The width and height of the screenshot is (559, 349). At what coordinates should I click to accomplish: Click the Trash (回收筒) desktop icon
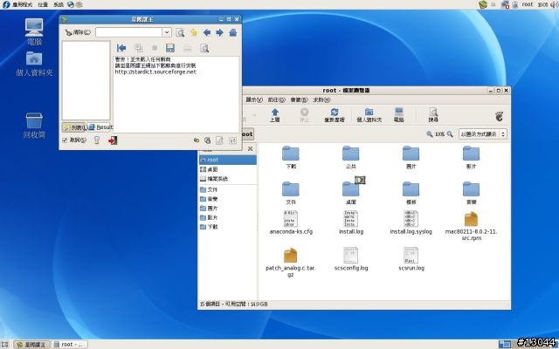(x=34, y=126)
